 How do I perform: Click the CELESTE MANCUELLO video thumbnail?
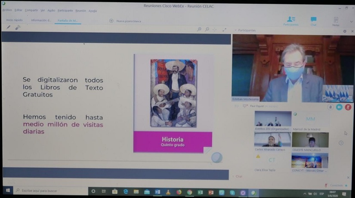tap(310, 140)
